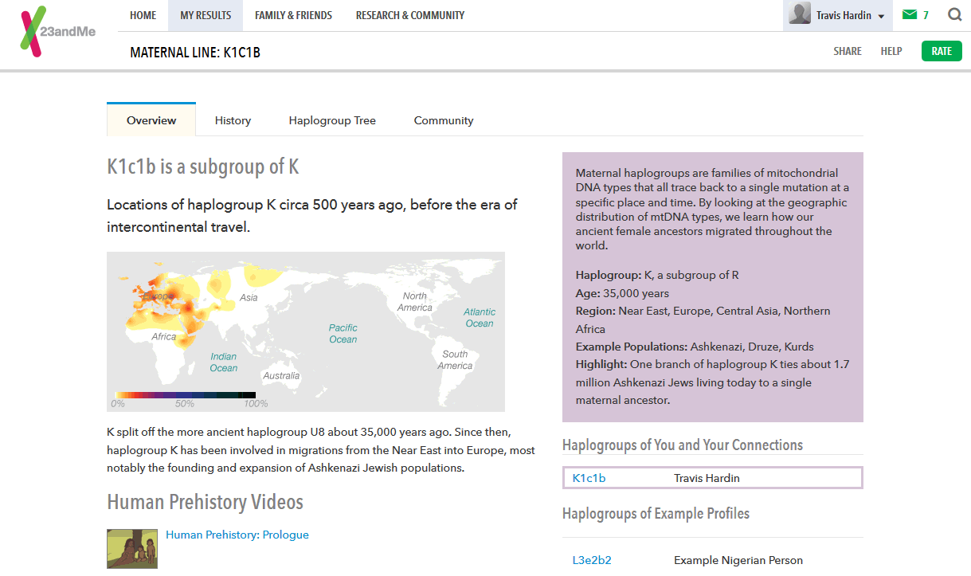Click the unread message count 7
This screenshot has width=971, height=576.
(x=926, y=15)
